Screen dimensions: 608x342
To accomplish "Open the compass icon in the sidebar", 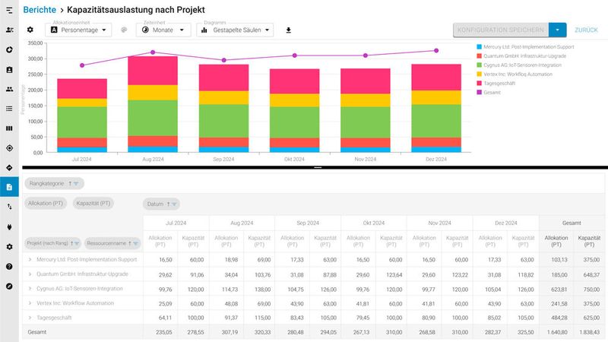I will click(9, 286).
